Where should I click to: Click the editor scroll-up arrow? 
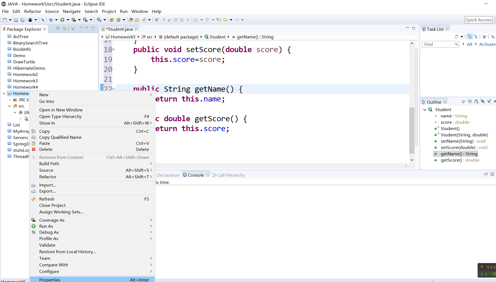pyautogui.click(x=412, y=43)
